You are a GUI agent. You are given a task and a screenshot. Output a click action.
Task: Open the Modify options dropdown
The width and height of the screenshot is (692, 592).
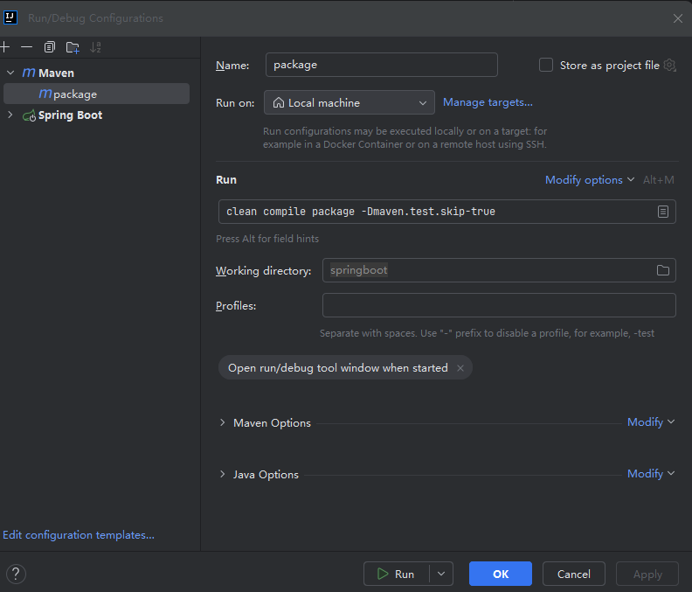tap(589, 180)
